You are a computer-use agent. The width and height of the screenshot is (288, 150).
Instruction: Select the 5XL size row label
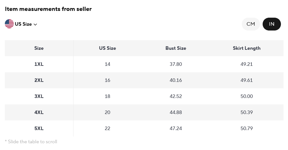click(x=39, y=128)
